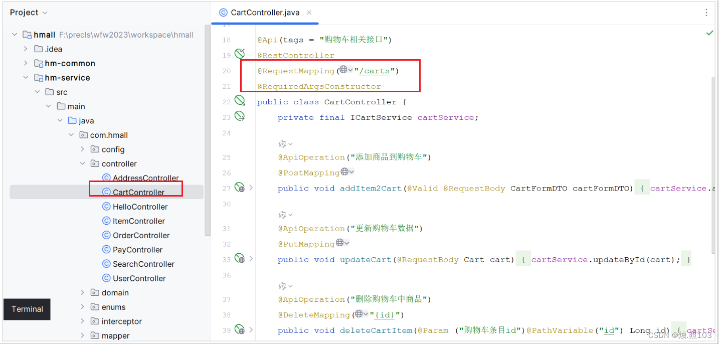
Task: Collapse the src folder
Action: (37, 92)
